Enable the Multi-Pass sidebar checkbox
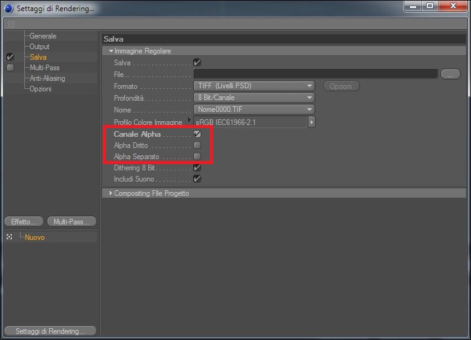 point(10,67)
